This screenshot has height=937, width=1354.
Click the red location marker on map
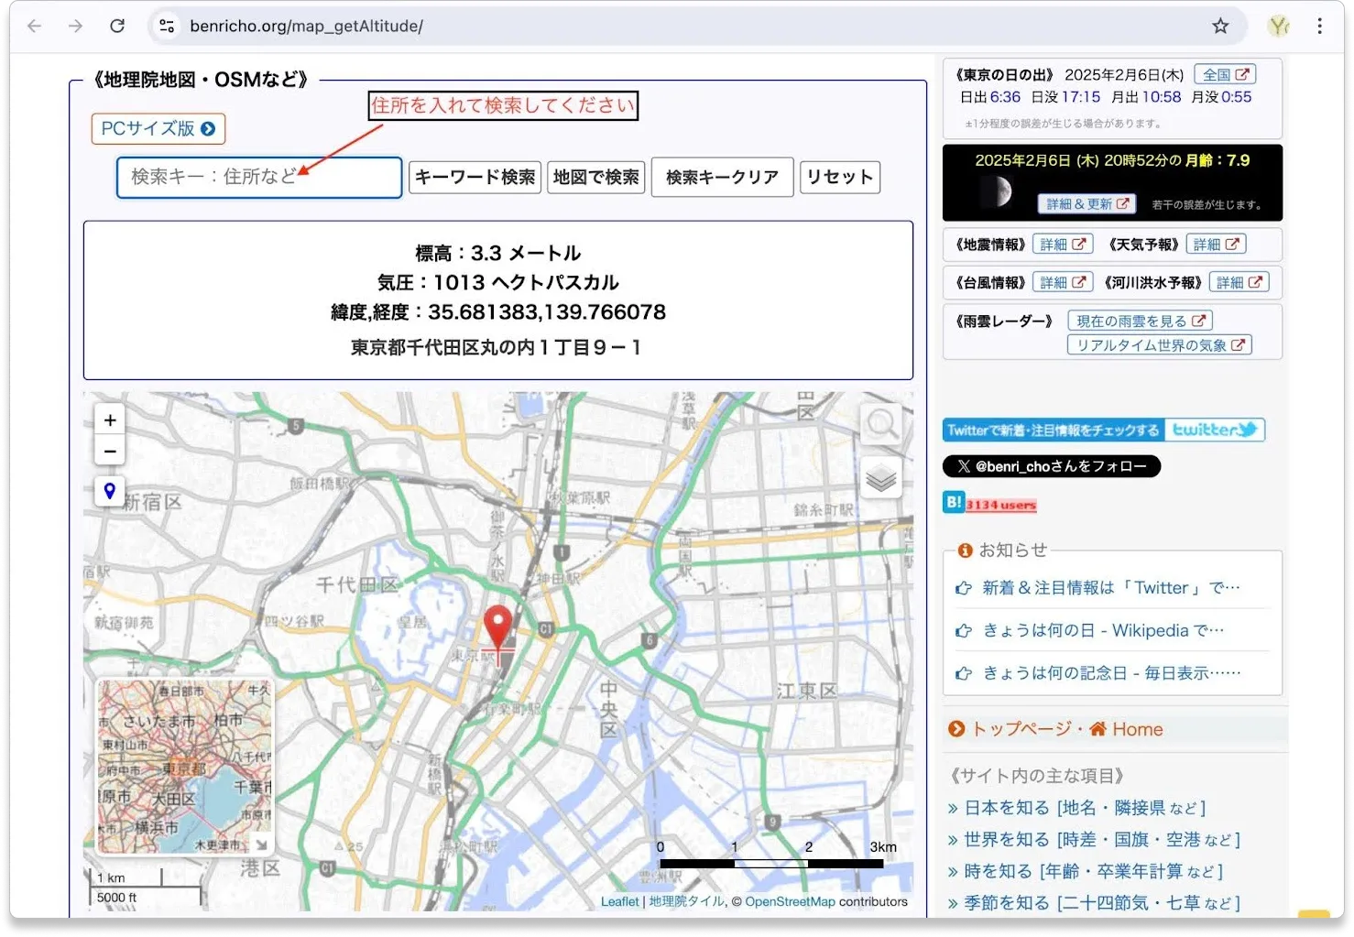(497, 627)
